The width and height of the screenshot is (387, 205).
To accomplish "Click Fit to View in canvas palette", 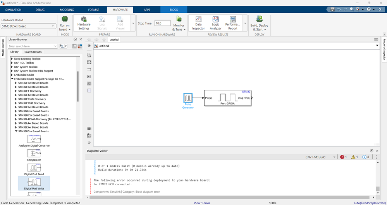I will pos(89,63).
